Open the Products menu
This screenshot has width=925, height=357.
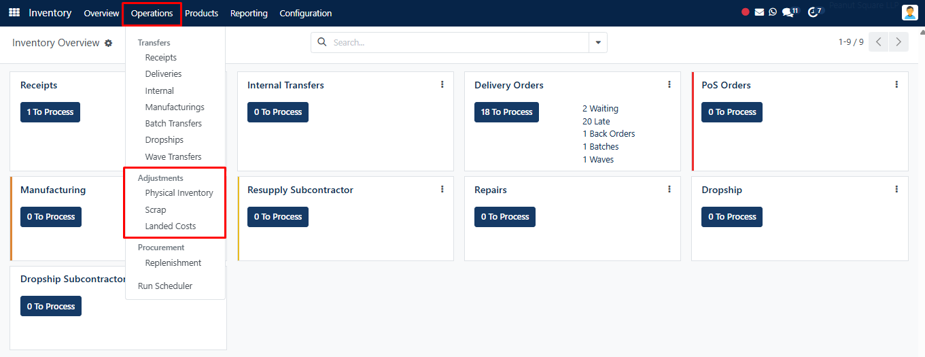201,13
